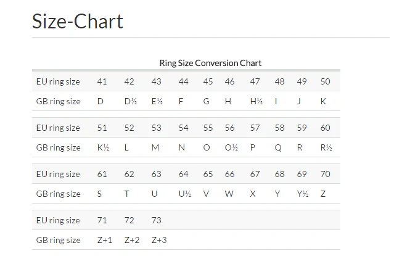Click GB ring size D½ cell
The width and height of the screenshot is (402, 256).
130,101
